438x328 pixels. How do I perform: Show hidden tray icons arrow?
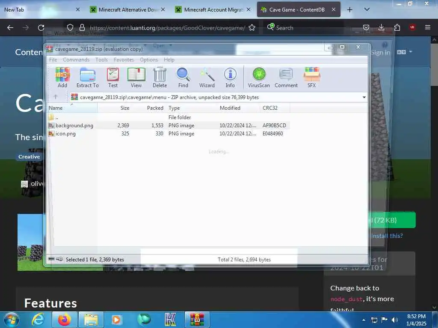[x=364, y=320]
